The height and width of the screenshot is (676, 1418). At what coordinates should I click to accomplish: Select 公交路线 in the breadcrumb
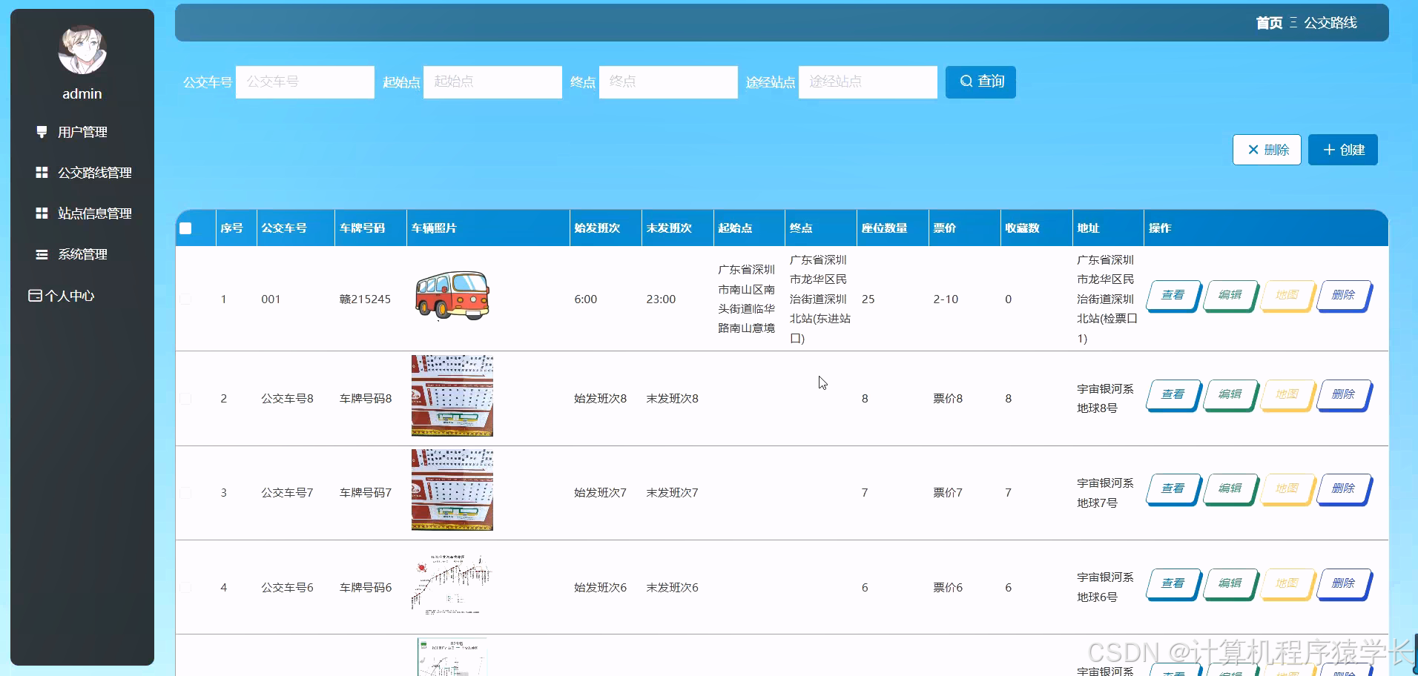1330,23
